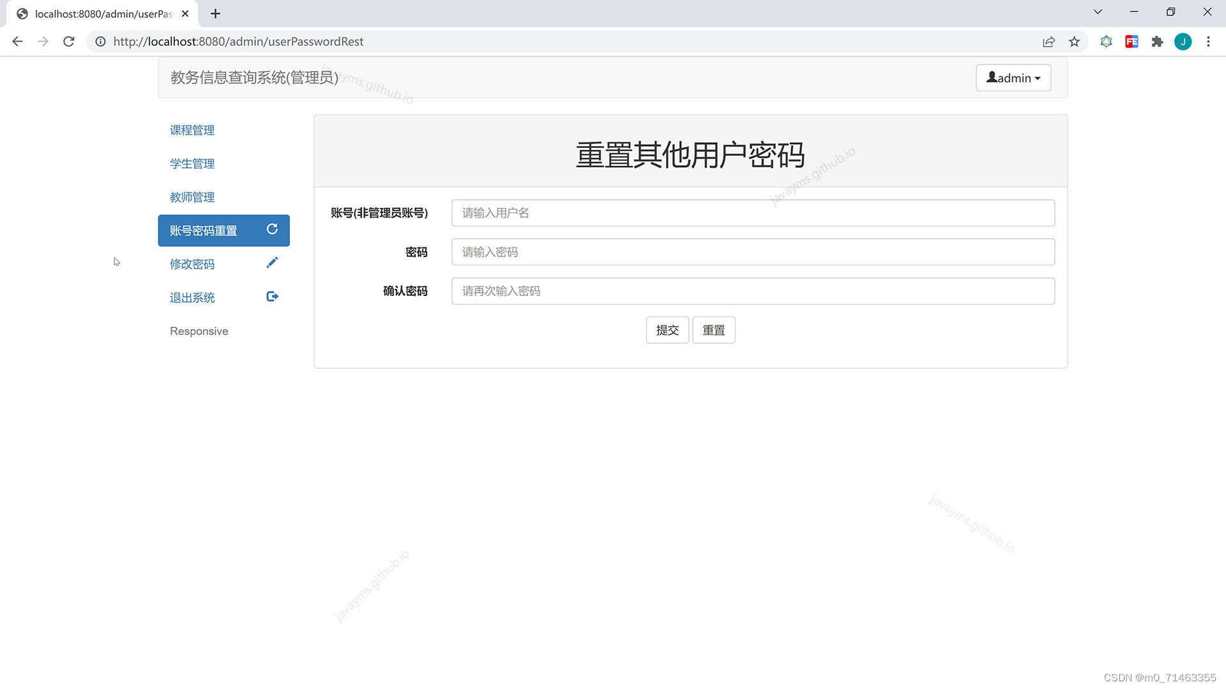Click the refresh icon beside 账号密码重置
Image resolution: width=1226 pixels, height=689 pixels.
pyautogui.click(x=272, y=229)
